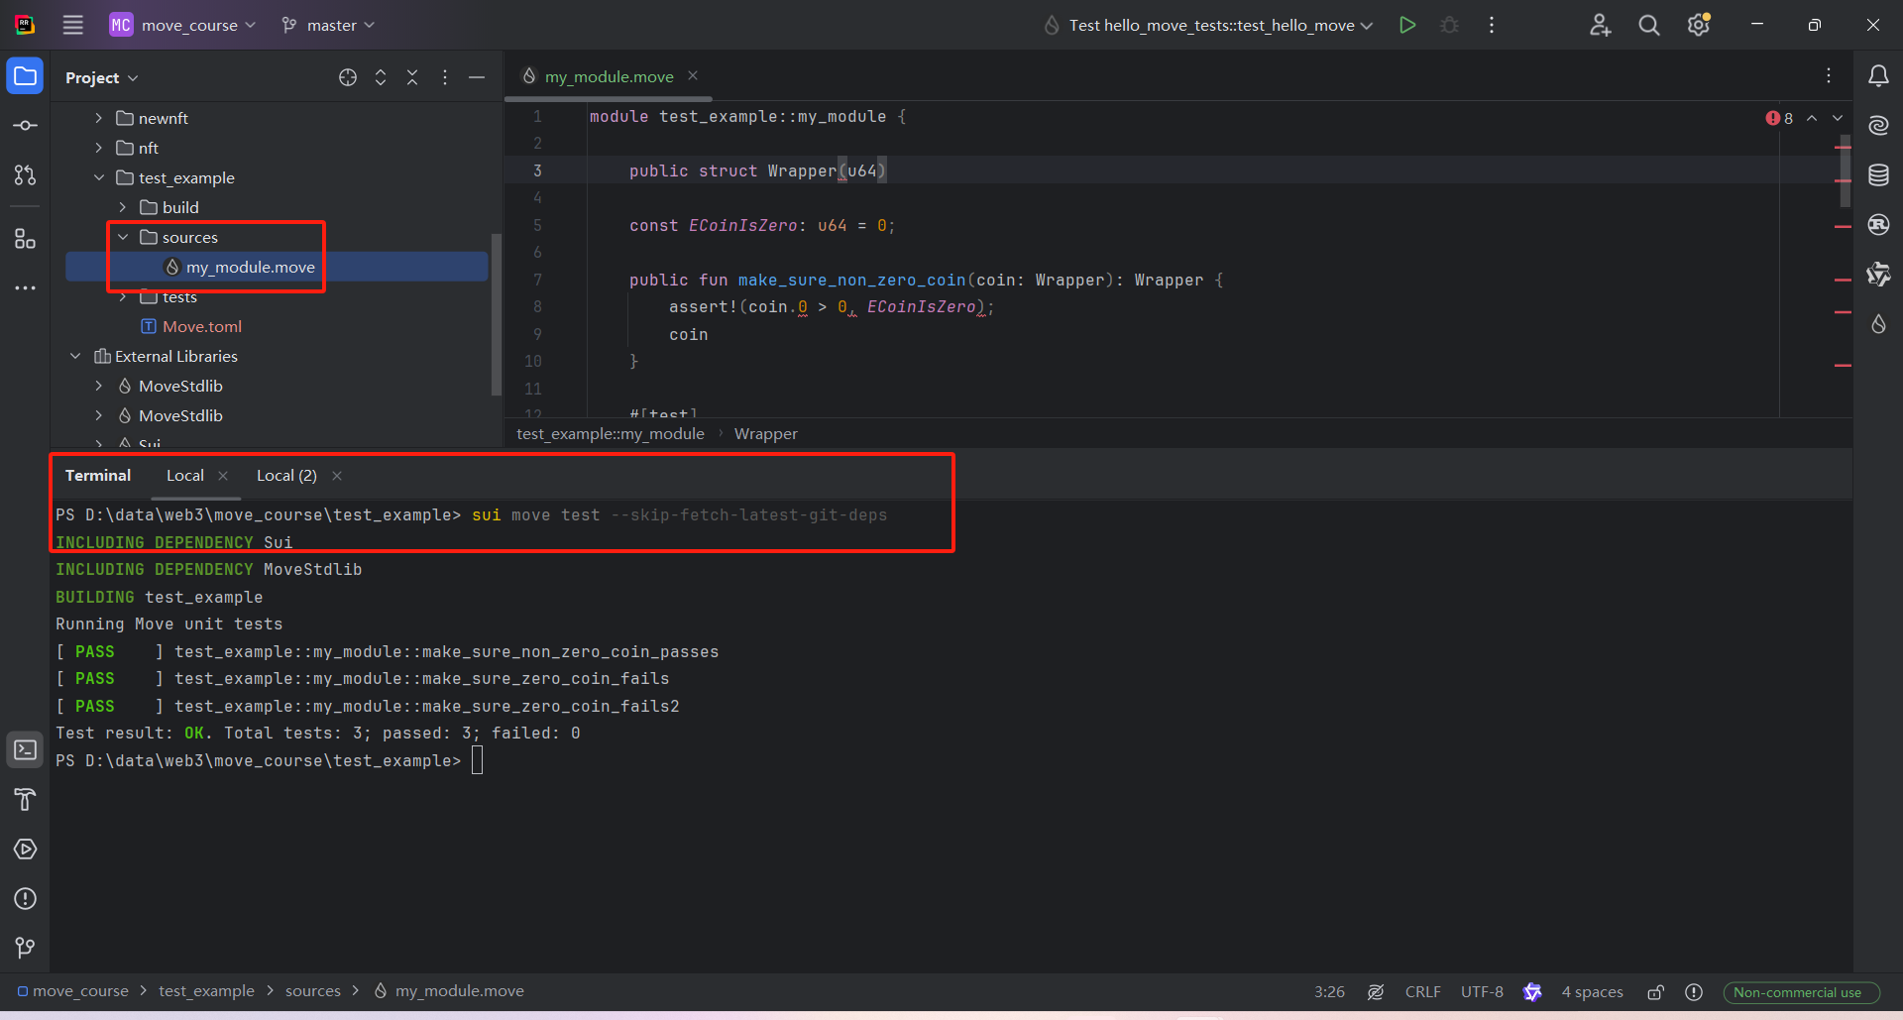This screenshot has width=1903, height=1020.
Task: Collapse External Libraries node
Action: pos(75,356)
